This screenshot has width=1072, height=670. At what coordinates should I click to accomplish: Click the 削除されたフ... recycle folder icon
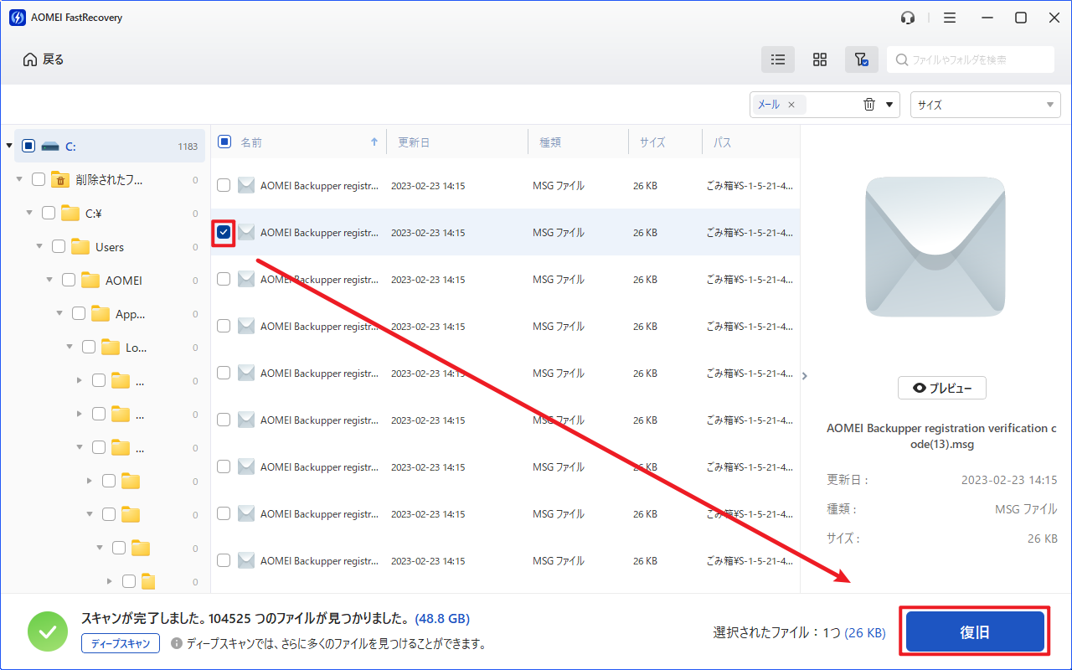click(x=60, y=179)
